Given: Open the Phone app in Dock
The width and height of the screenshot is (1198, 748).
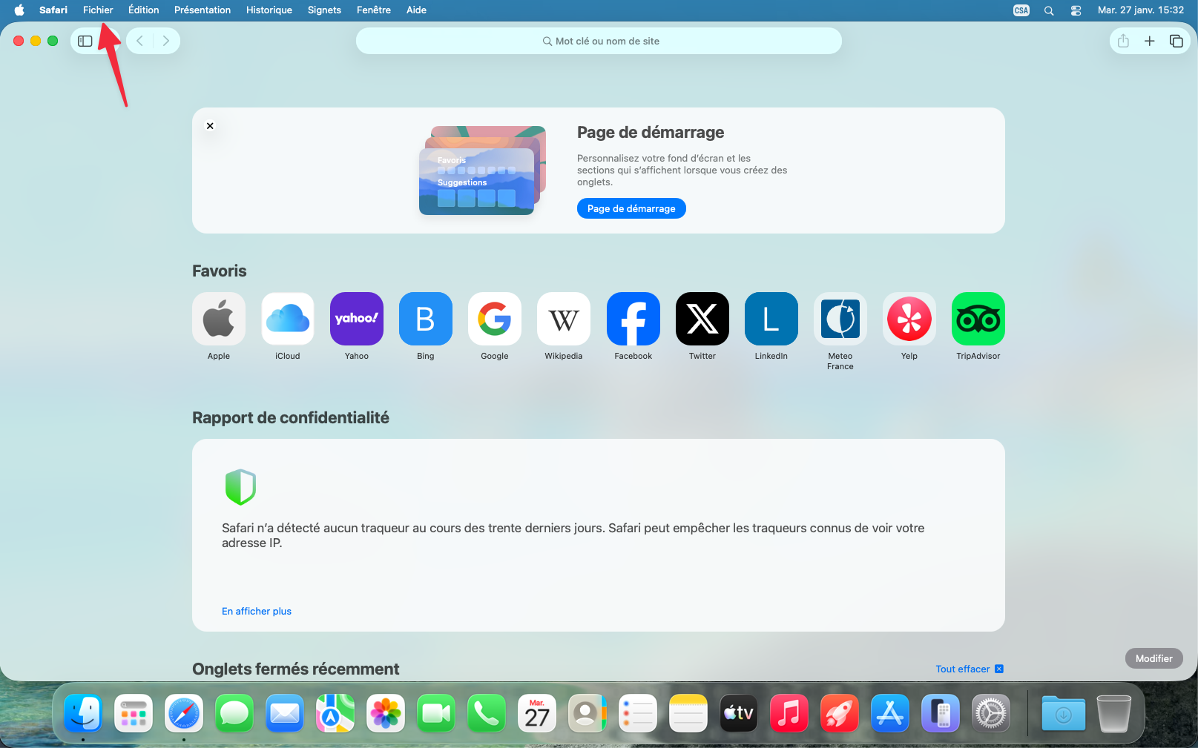Looking at the screenshot, I should pyautogui.click(x=487, y=714).
